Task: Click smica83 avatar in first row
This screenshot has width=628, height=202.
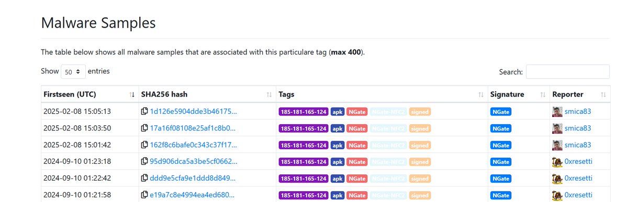Action: [x=558, y=112]
